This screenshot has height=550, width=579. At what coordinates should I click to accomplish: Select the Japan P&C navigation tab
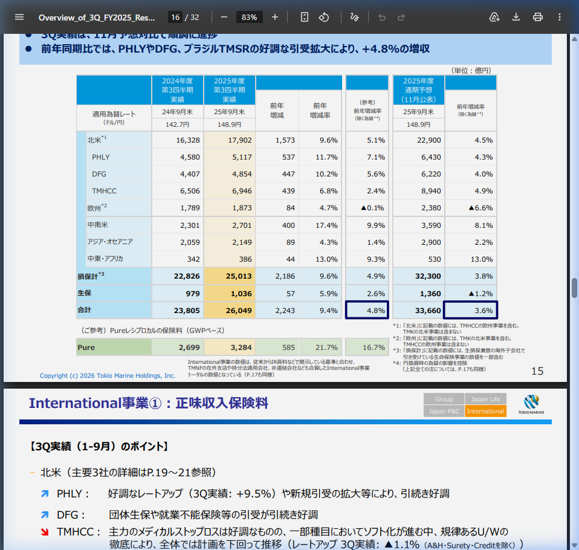pyautogui.click(x=444, y=411)
